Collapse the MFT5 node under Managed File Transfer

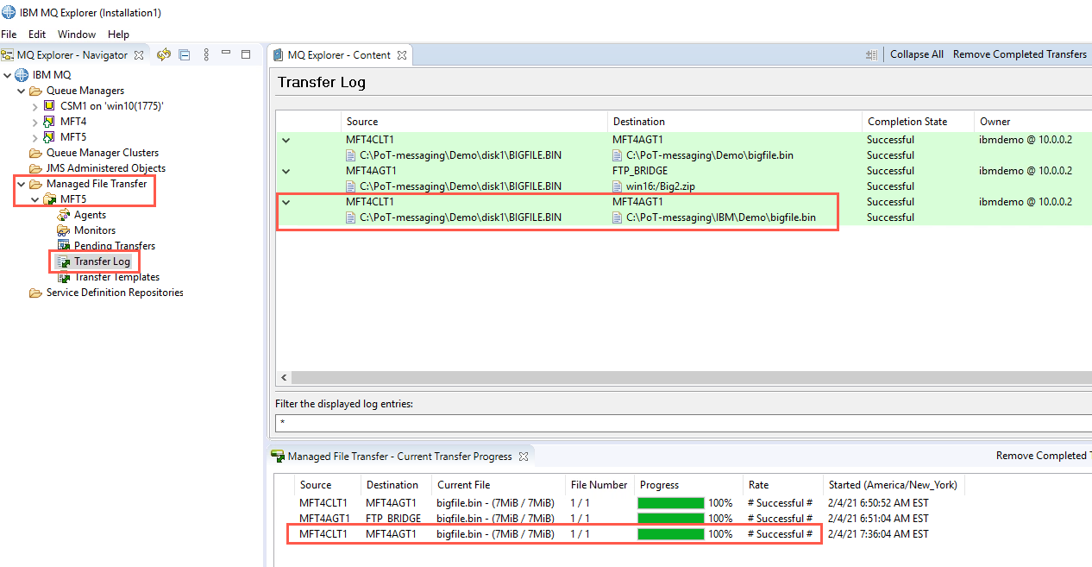click(35, 199)
